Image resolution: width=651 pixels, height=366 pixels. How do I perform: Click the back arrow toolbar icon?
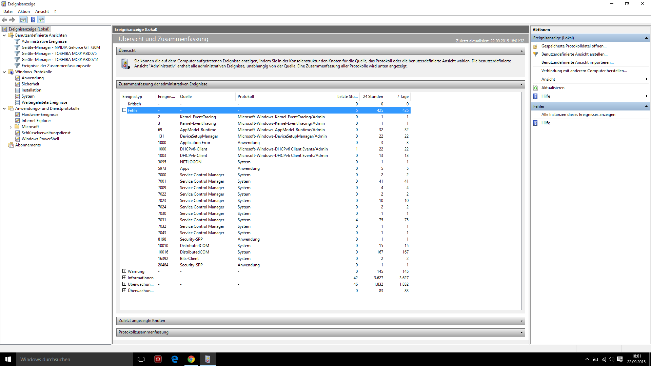(4, 20)
